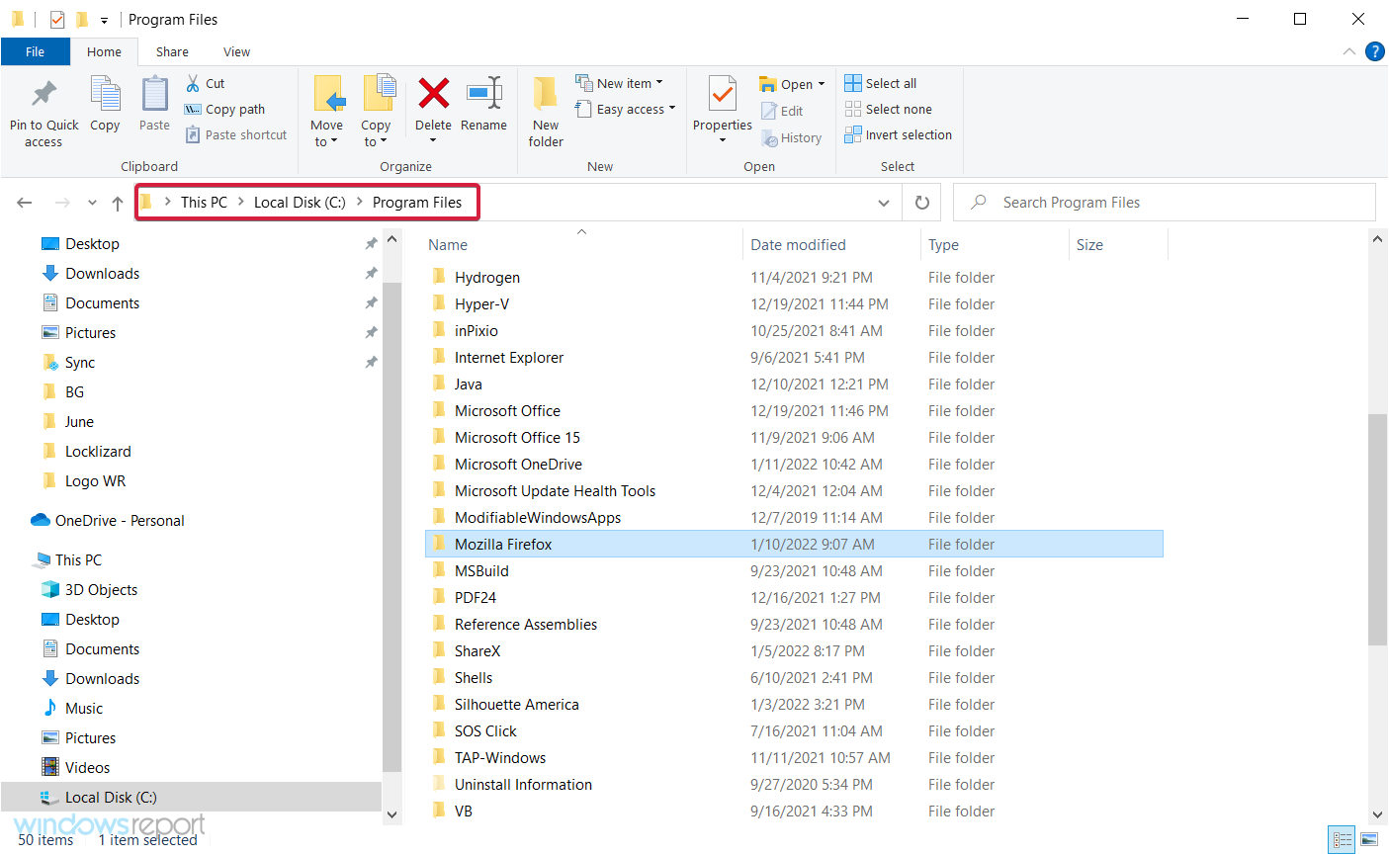This screenshot has width=1389, height=855.
Task: Click the navigation pane scrollbar
Action: click(x=391, y=526)
